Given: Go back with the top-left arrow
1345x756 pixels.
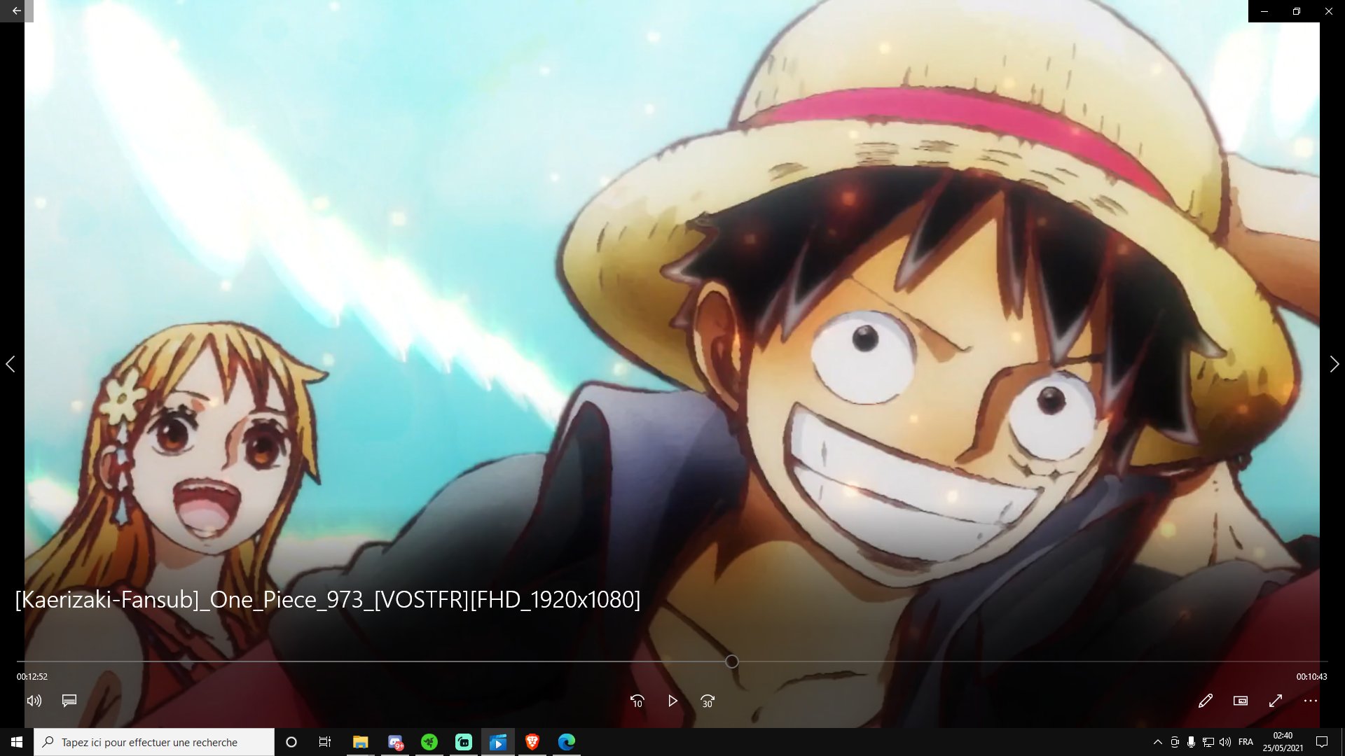Looking at the screenshot, I should tap(16, 11).
